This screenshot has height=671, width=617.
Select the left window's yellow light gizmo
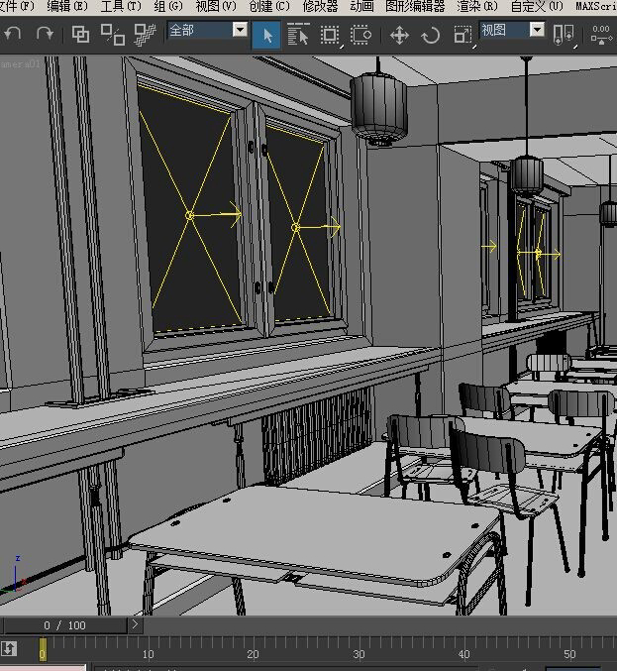coord(190,215)
